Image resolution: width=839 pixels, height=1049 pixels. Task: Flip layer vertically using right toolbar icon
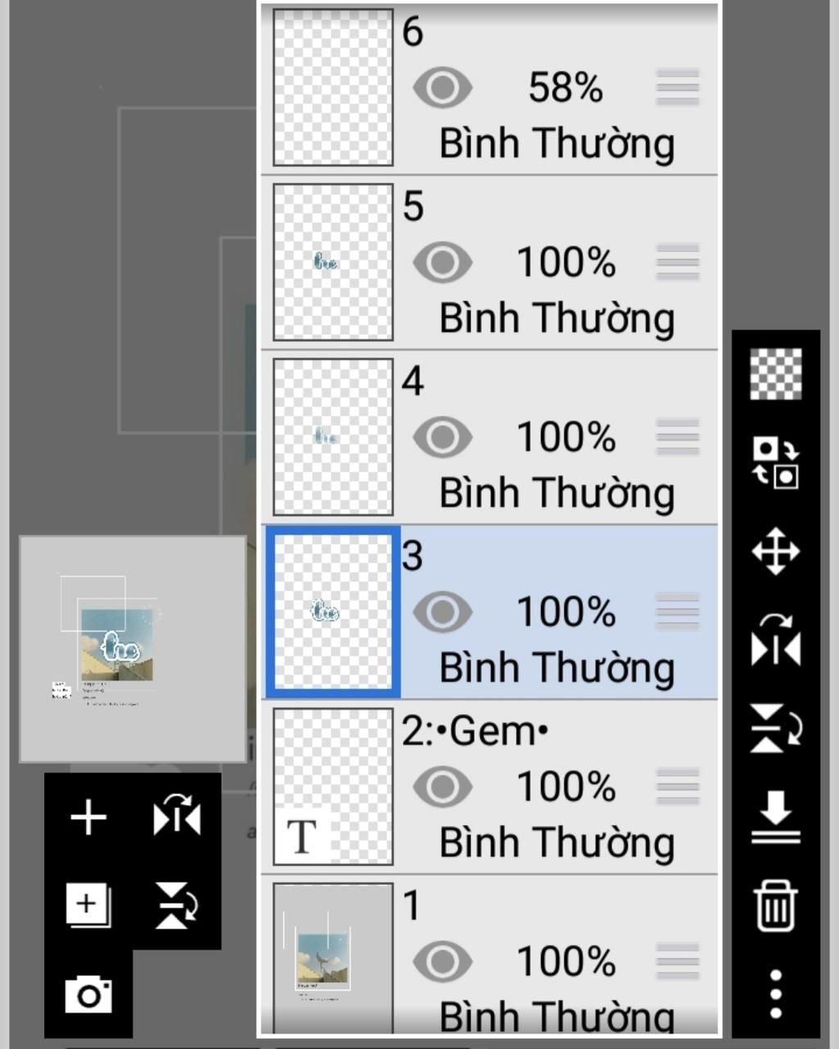tap(776, 728)
